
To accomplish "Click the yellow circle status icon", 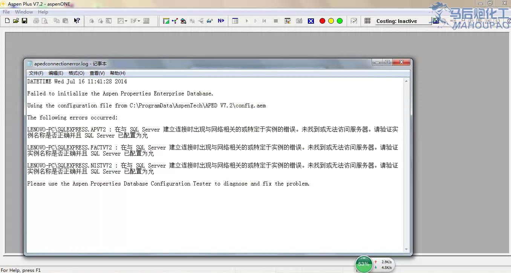I will 331,21.
